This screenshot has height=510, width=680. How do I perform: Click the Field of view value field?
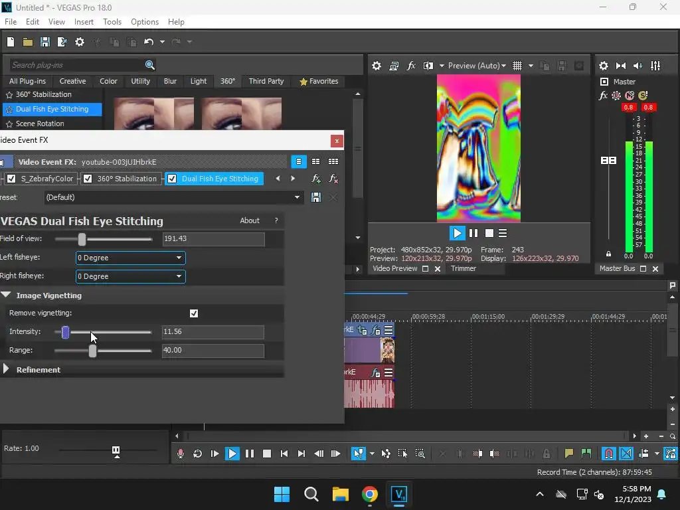(213, 239)
